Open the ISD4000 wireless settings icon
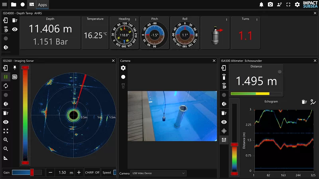The image size is (319, 179). (6, 30)
